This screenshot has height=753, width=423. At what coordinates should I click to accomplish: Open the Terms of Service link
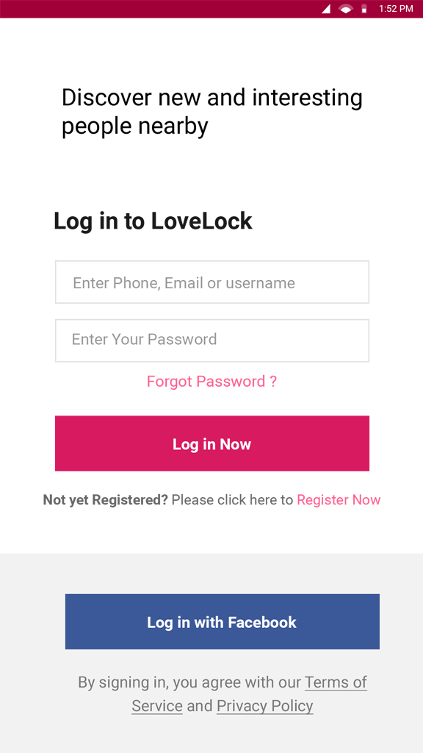coord(250,694)
